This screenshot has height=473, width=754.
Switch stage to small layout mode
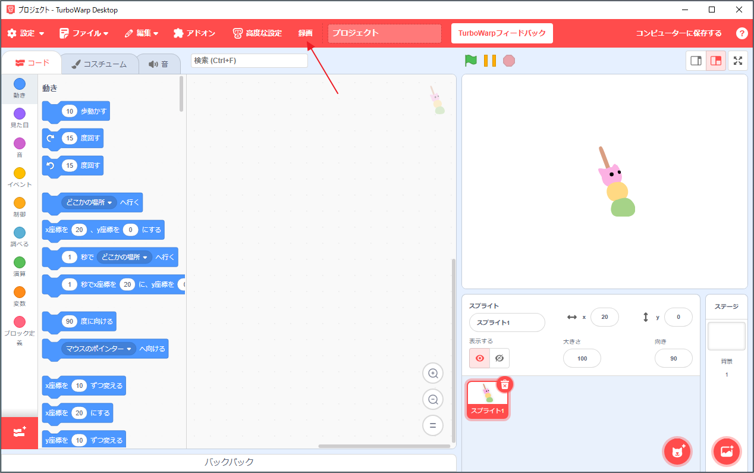point(696,60)
